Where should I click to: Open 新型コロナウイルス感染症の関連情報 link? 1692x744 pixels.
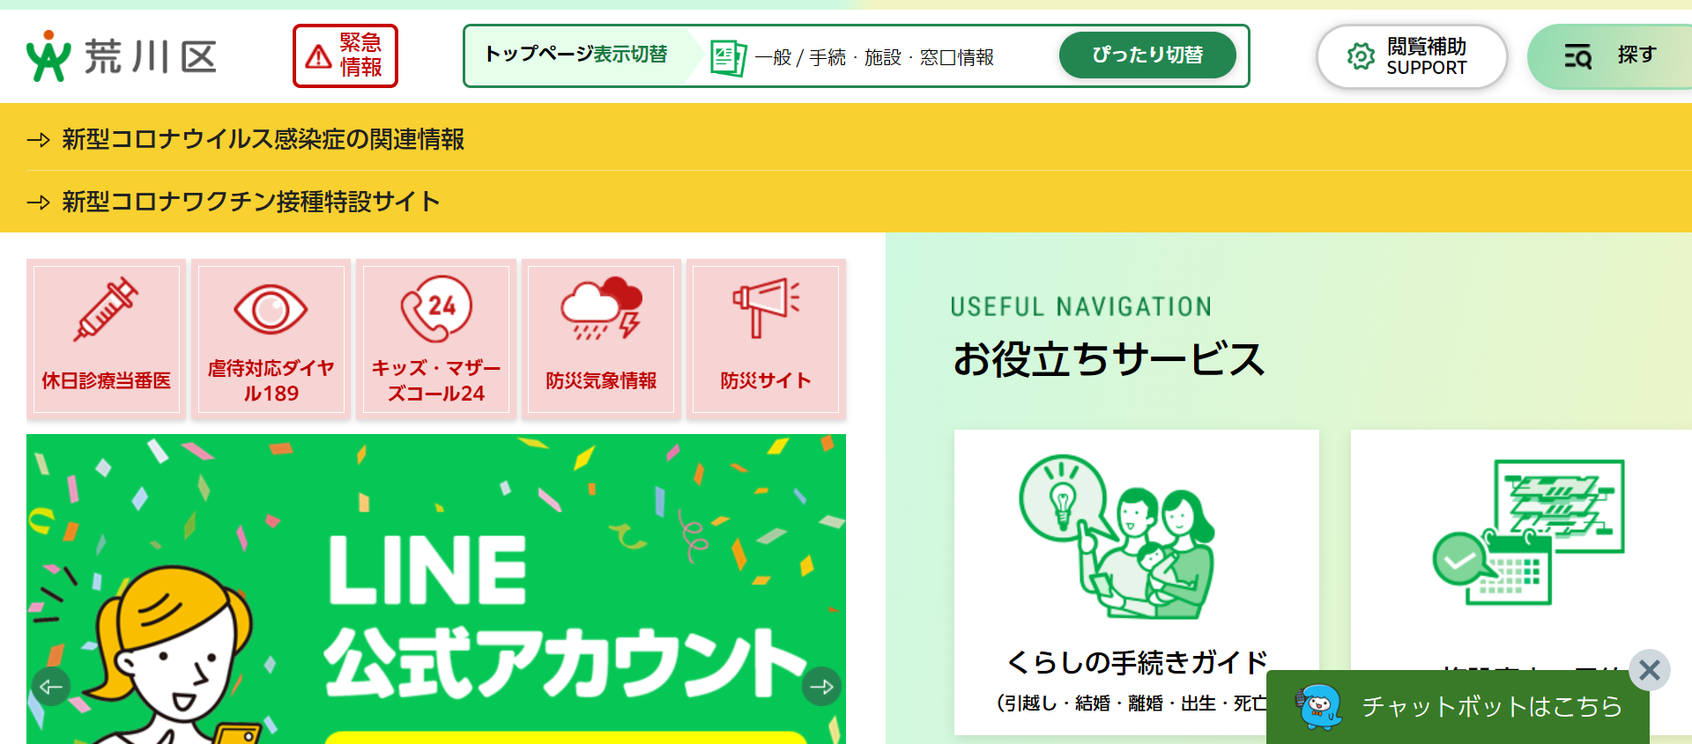(x=263, y=139)
